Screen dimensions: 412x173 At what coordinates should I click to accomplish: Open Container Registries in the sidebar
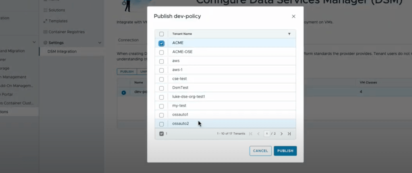pyautogui.click(x=66, y=32)
